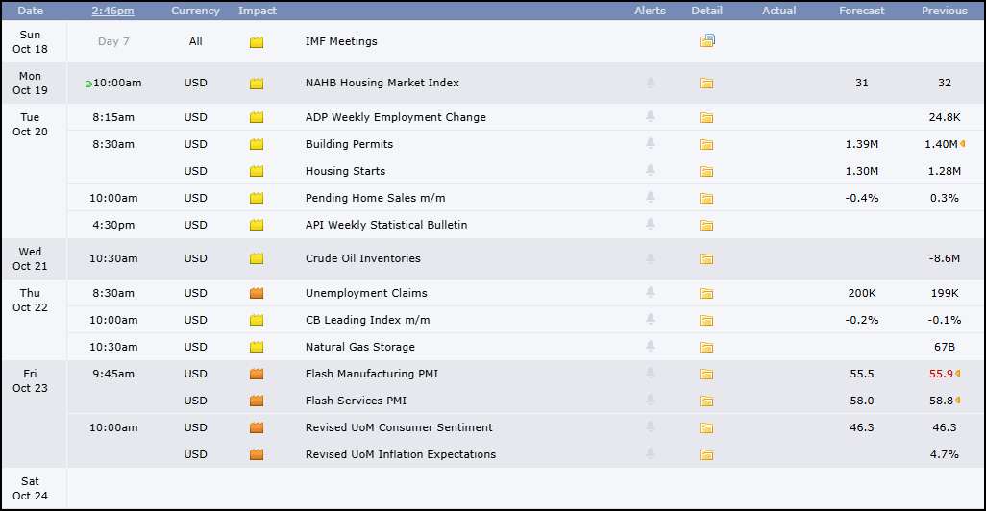Open detail folder for CB Leading Index m/m
Image resolution: width=986 pixels, height=511 pixels.
[x=706, y=320]
